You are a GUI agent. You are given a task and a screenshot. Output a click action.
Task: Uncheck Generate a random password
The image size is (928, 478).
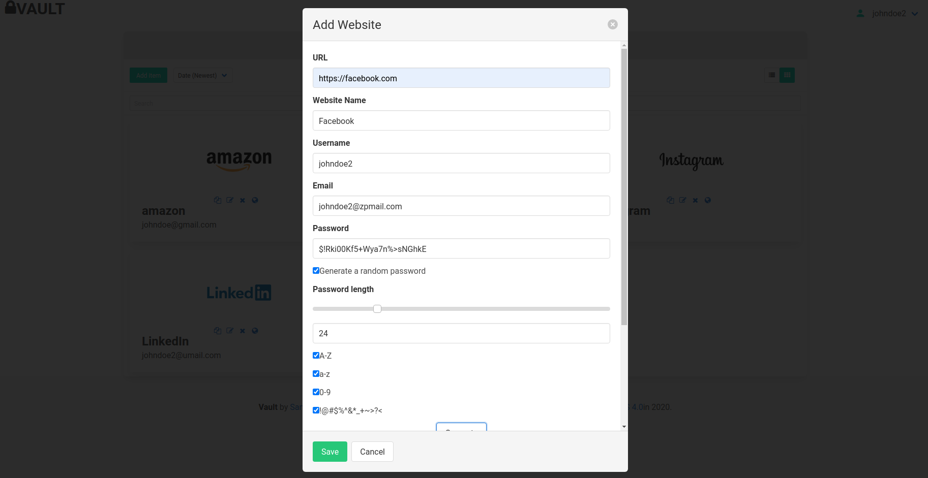coord(316,271)
